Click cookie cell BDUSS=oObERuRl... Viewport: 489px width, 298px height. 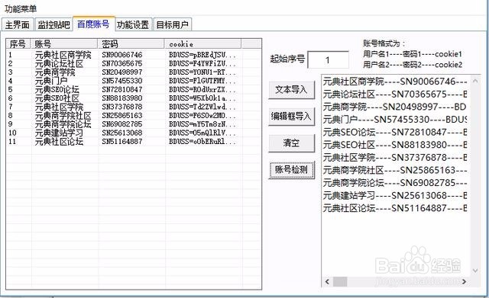coord(202,142)
